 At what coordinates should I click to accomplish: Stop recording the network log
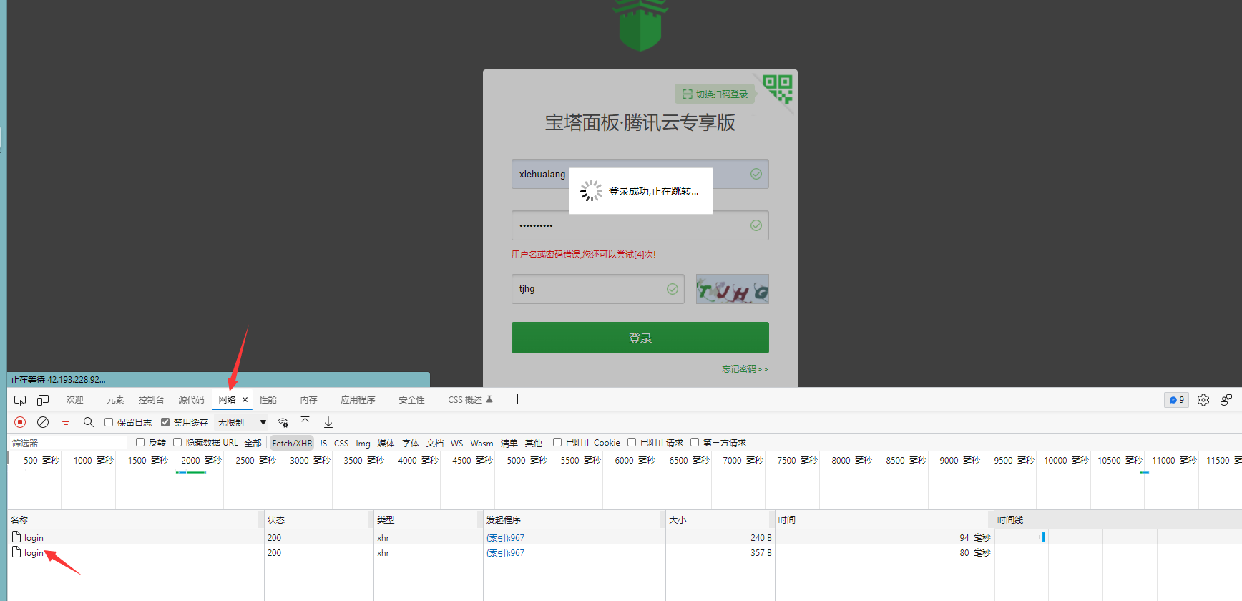click(x=20, y=422)
